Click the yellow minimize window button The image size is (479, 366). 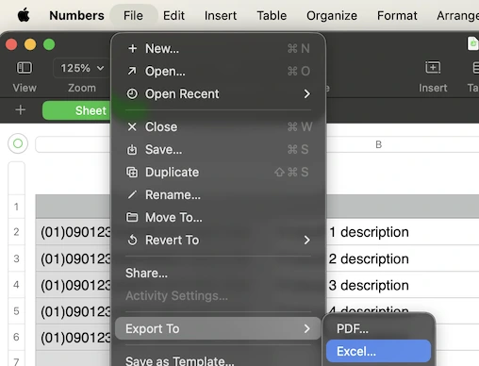(30, 44)
